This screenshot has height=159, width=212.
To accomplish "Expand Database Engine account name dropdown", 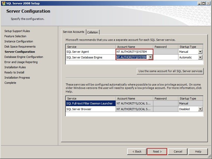I will coord(150,57).
